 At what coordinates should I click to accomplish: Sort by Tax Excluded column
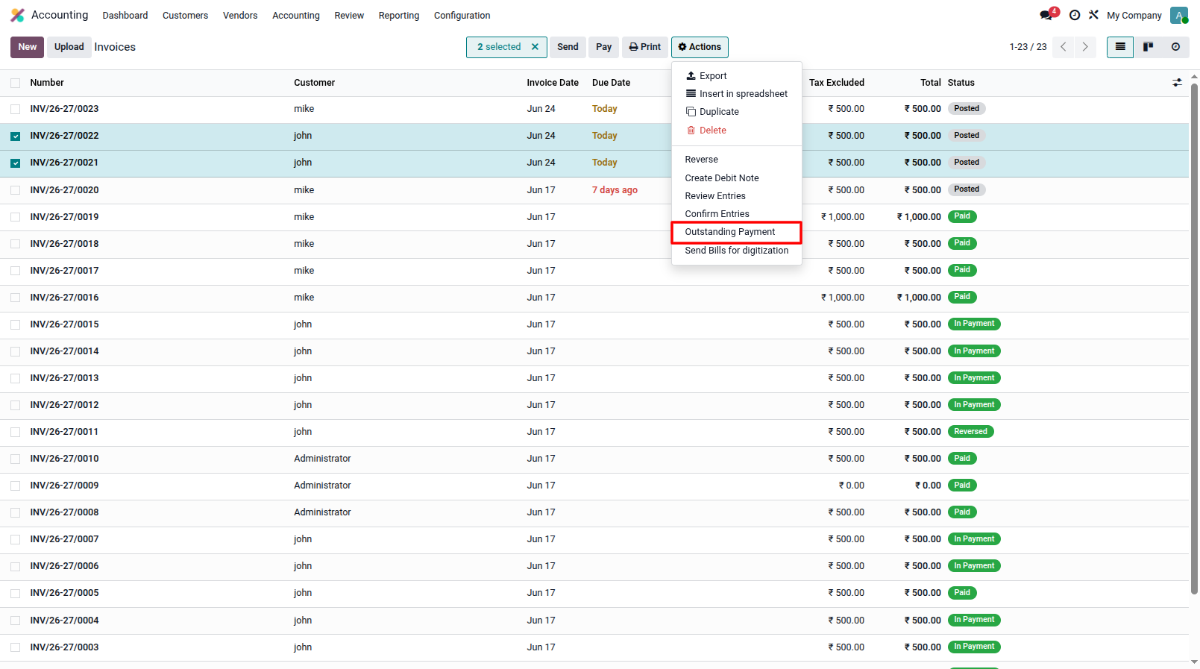click(837, 83)
